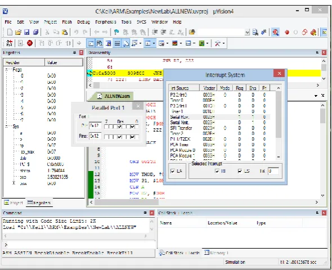The width and height of the screenshot is (332, 270).
Task: Toggle the TI checkbox under Selected Interrupt
Action: [x=217, y=171]
